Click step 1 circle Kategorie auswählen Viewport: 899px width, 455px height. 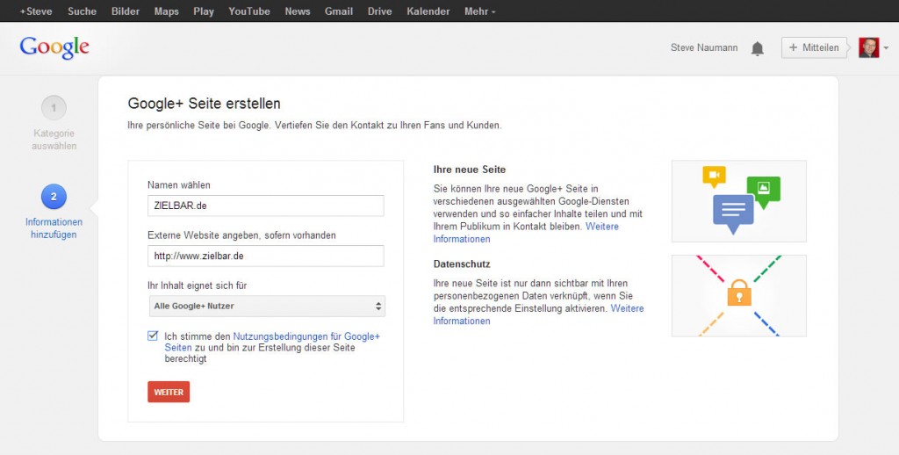(x=54, y=108)
